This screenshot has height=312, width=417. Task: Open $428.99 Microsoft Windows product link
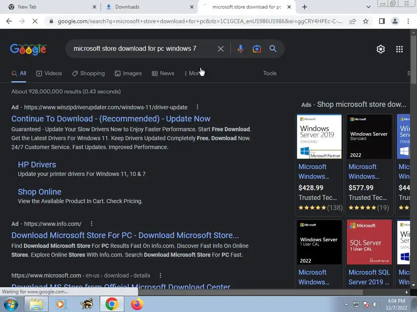(314, 171)
